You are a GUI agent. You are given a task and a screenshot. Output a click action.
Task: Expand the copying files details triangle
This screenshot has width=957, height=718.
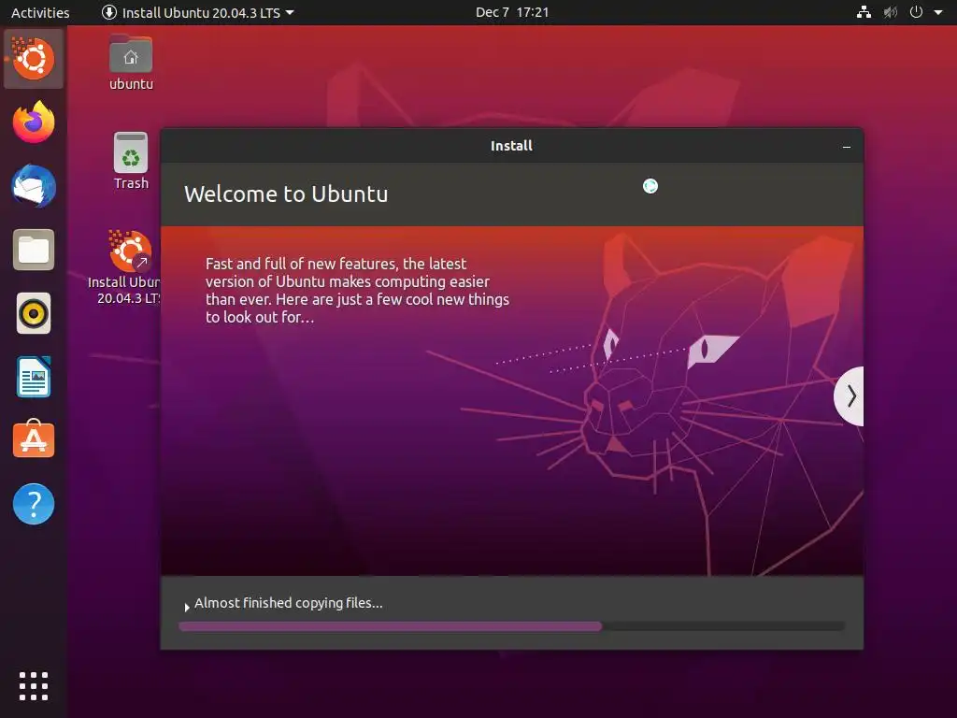[187, 607]
